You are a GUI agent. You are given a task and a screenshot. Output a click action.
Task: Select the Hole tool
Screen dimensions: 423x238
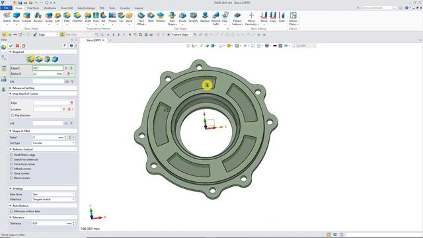coord(96,17)
